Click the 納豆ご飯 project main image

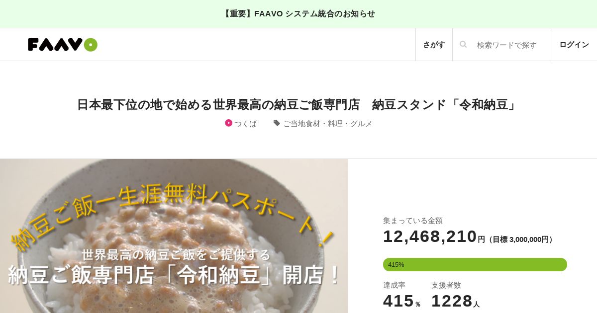(174, 236)
